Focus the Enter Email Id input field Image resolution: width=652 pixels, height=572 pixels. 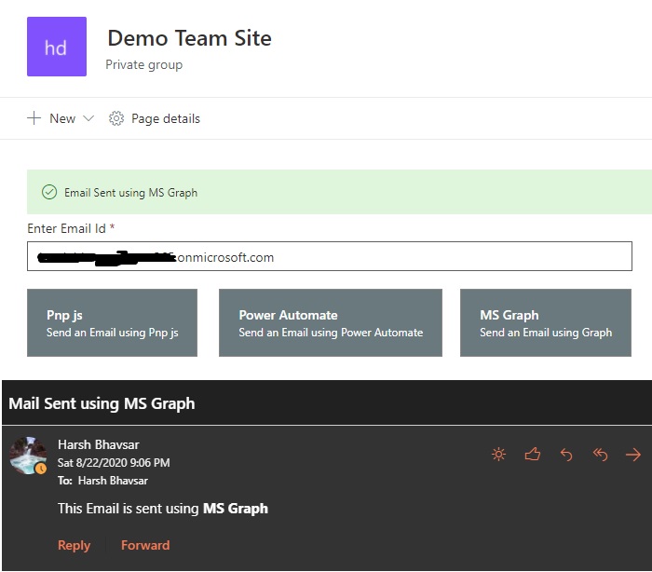[x=330, y=256]
